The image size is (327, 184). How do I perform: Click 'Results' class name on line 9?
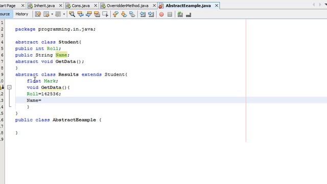coord(68,75)
